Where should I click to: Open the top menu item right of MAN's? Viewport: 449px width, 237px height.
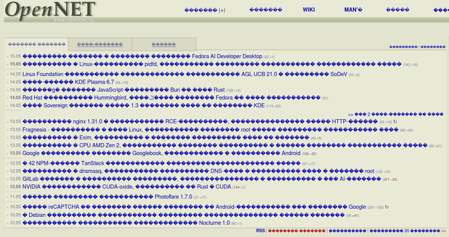[x=398, y=10]
